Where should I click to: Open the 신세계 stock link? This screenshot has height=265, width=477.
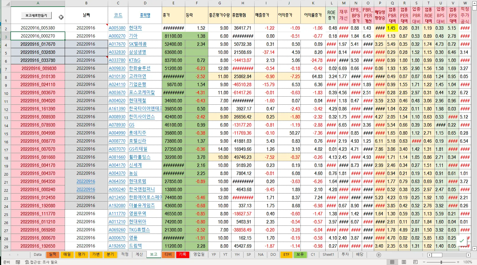pos(135,165)
